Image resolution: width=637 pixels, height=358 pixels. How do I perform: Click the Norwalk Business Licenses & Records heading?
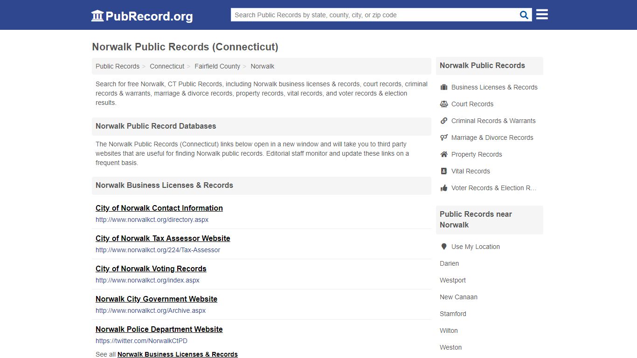(164, 186)
